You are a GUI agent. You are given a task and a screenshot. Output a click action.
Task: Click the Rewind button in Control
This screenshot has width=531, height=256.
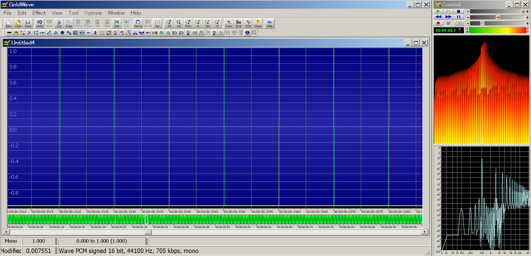pyautogui.click(x=438, y=17)
